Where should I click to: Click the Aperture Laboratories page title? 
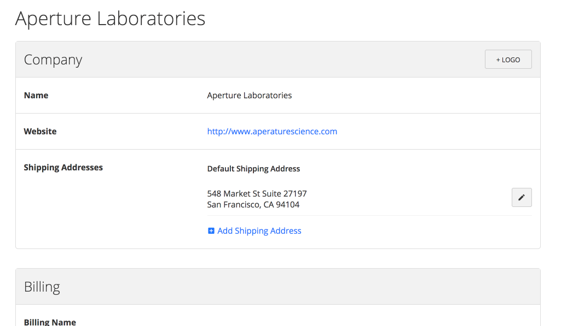pyautogui.click(x=110, y=18)
